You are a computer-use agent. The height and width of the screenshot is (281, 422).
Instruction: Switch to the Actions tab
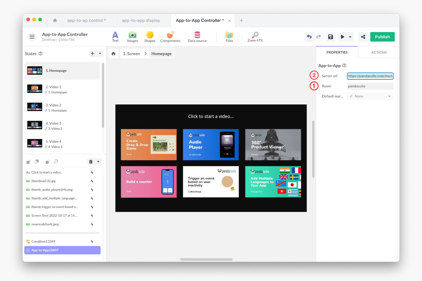pyautogui.click(x=379, y=52)
